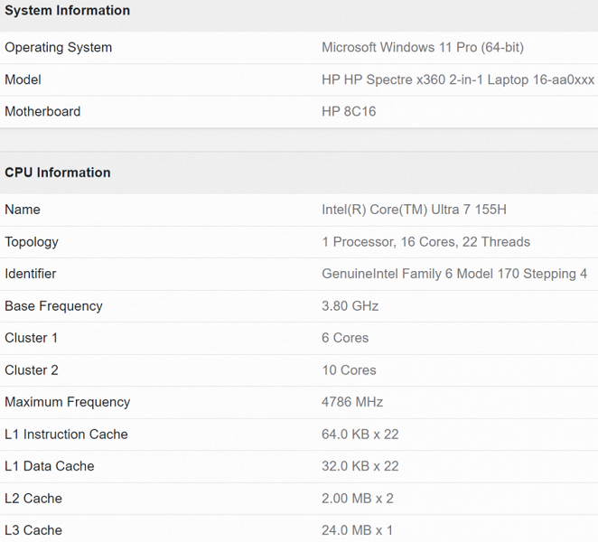Click the GenuineIntel Family 6 identifier value
Viewport: 598px width, 542px height.
[454, 274]
